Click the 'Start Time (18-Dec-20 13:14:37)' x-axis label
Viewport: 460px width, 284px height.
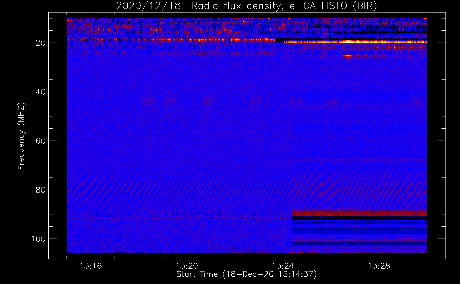246,274
